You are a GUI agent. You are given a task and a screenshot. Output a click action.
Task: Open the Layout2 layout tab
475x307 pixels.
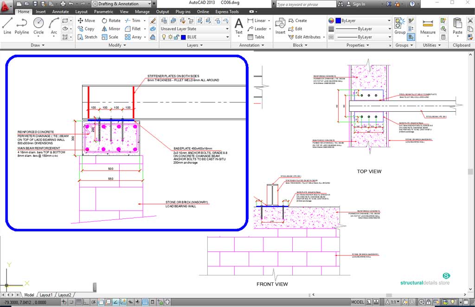tap(64, 294)
